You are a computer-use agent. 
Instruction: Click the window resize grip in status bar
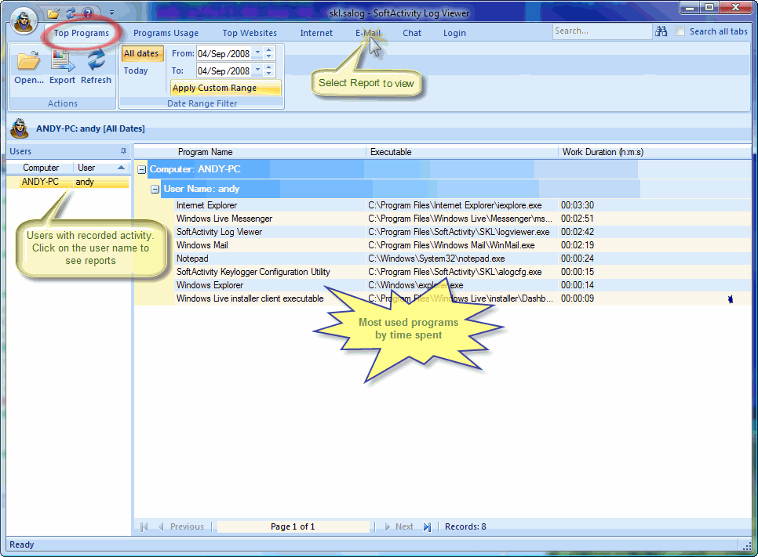[747, 545]
